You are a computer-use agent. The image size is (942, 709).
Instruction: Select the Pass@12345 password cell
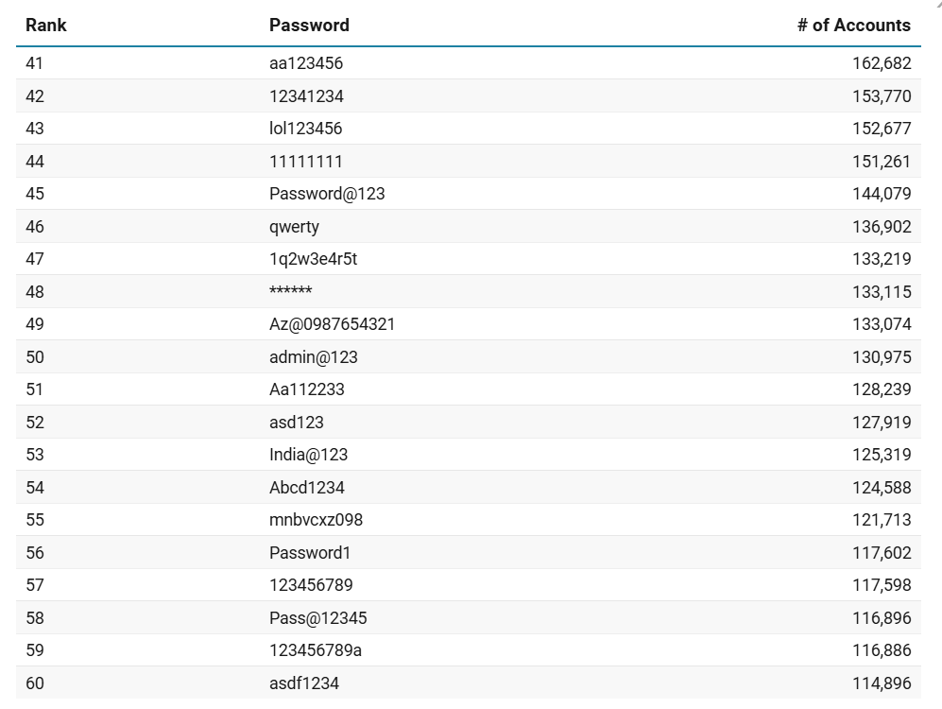[x=317, y=618]
